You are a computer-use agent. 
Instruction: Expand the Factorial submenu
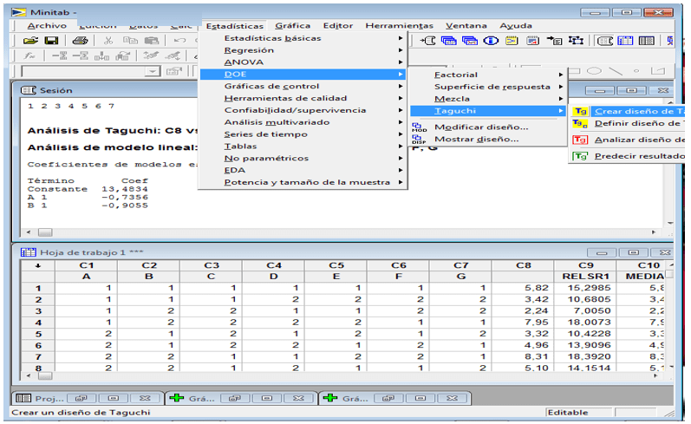[x=488, y=75]
